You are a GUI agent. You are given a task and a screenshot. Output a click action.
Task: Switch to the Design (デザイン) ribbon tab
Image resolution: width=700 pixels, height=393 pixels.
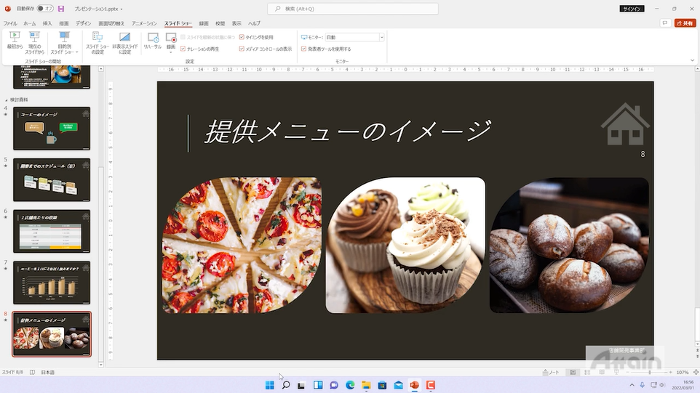pyautogui.click(x=84, y=23)
